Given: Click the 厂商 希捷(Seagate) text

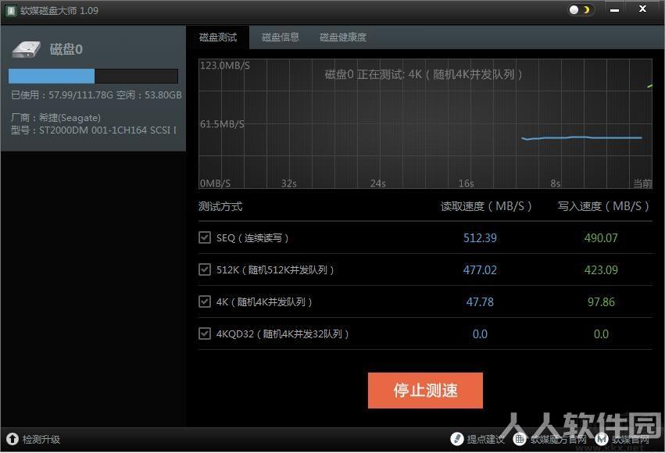Looking at the screenshot, I should 55,118.
